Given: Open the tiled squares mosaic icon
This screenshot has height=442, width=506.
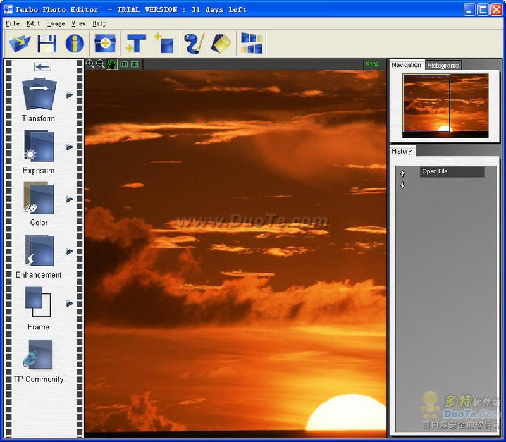Looking at the screenshot, I should pyautogui.click(x=252, y=43).
